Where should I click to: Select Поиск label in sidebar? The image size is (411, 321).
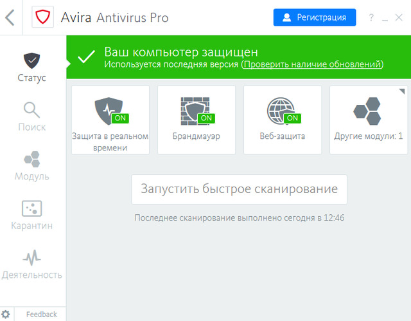pyautogui.click(x=31, y=127)
